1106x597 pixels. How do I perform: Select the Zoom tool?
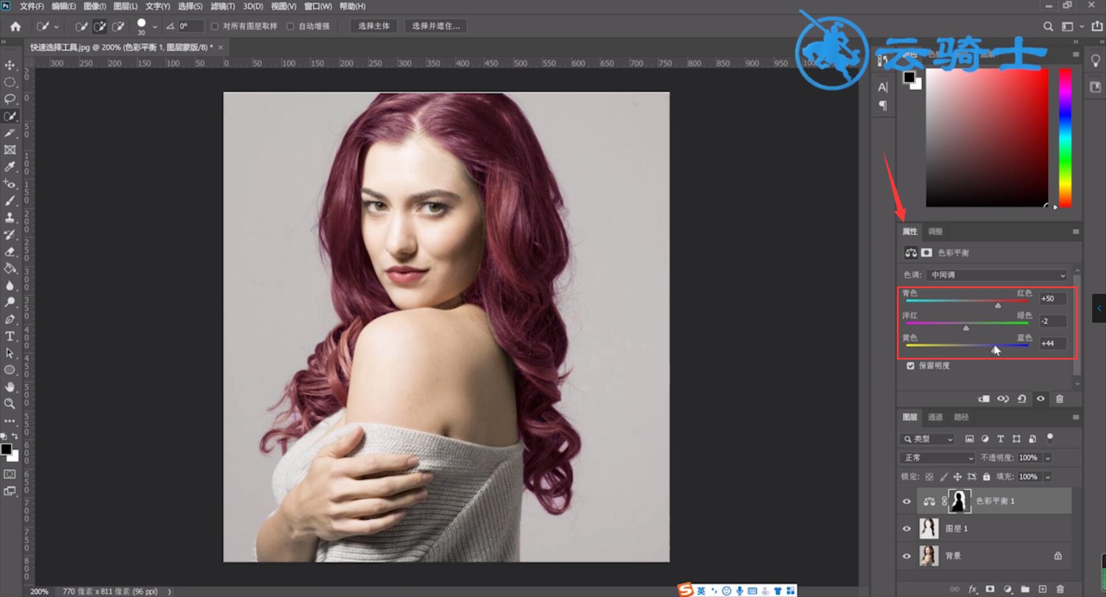click(10, 403)
